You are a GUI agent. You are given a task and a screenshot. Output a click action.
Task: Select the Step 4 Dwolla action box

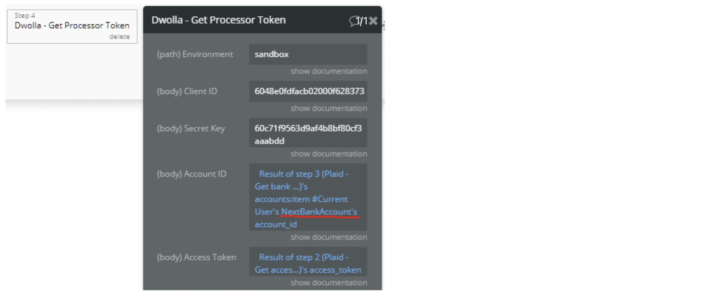[x=72, y=26]
